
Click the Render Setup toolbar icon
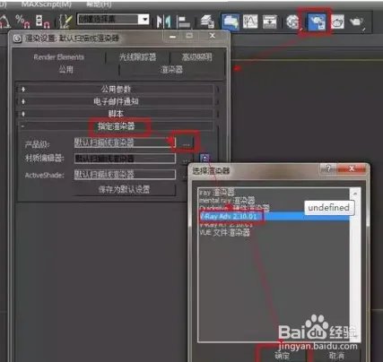click(317, 22)
